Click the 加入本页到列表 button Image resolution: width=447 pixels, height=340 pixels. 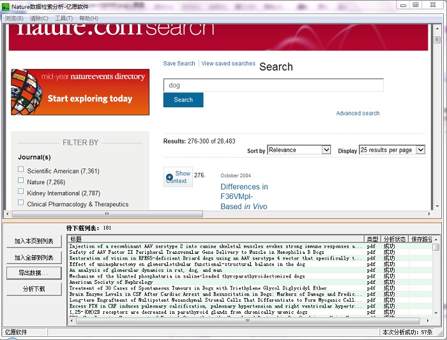click(34, 241)
